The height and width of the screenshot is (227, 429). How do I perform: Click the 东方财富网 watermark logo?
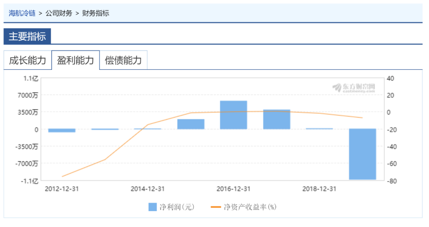(354, 88)
